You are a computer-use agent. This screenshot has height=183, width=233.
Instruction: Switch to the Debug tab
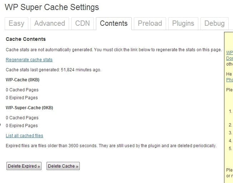coord(214,24)
